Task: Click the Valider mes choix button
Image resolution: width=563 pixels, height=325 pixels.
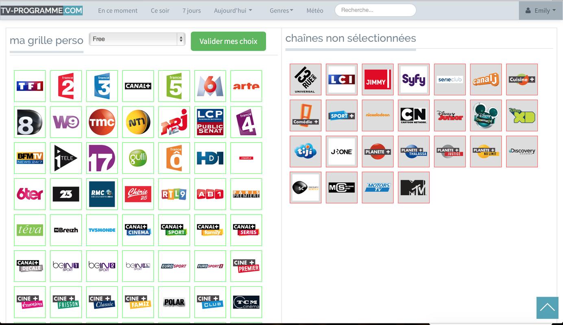Action: (228, 41)
